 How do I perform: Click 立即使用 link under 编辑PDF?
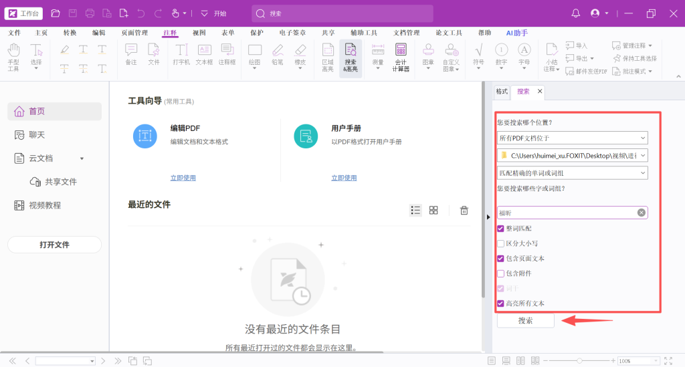(x=183, y=178)
